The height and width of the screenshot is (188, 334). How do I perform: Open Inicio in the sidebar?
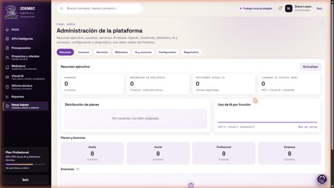[25, 29]
